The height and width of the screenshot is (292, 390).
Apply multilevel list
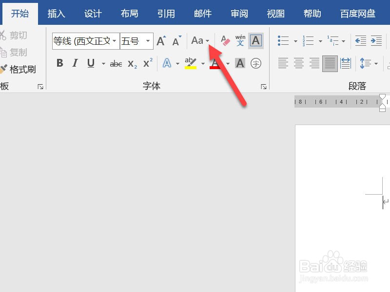pyautogui.click(x=333, y=41)
